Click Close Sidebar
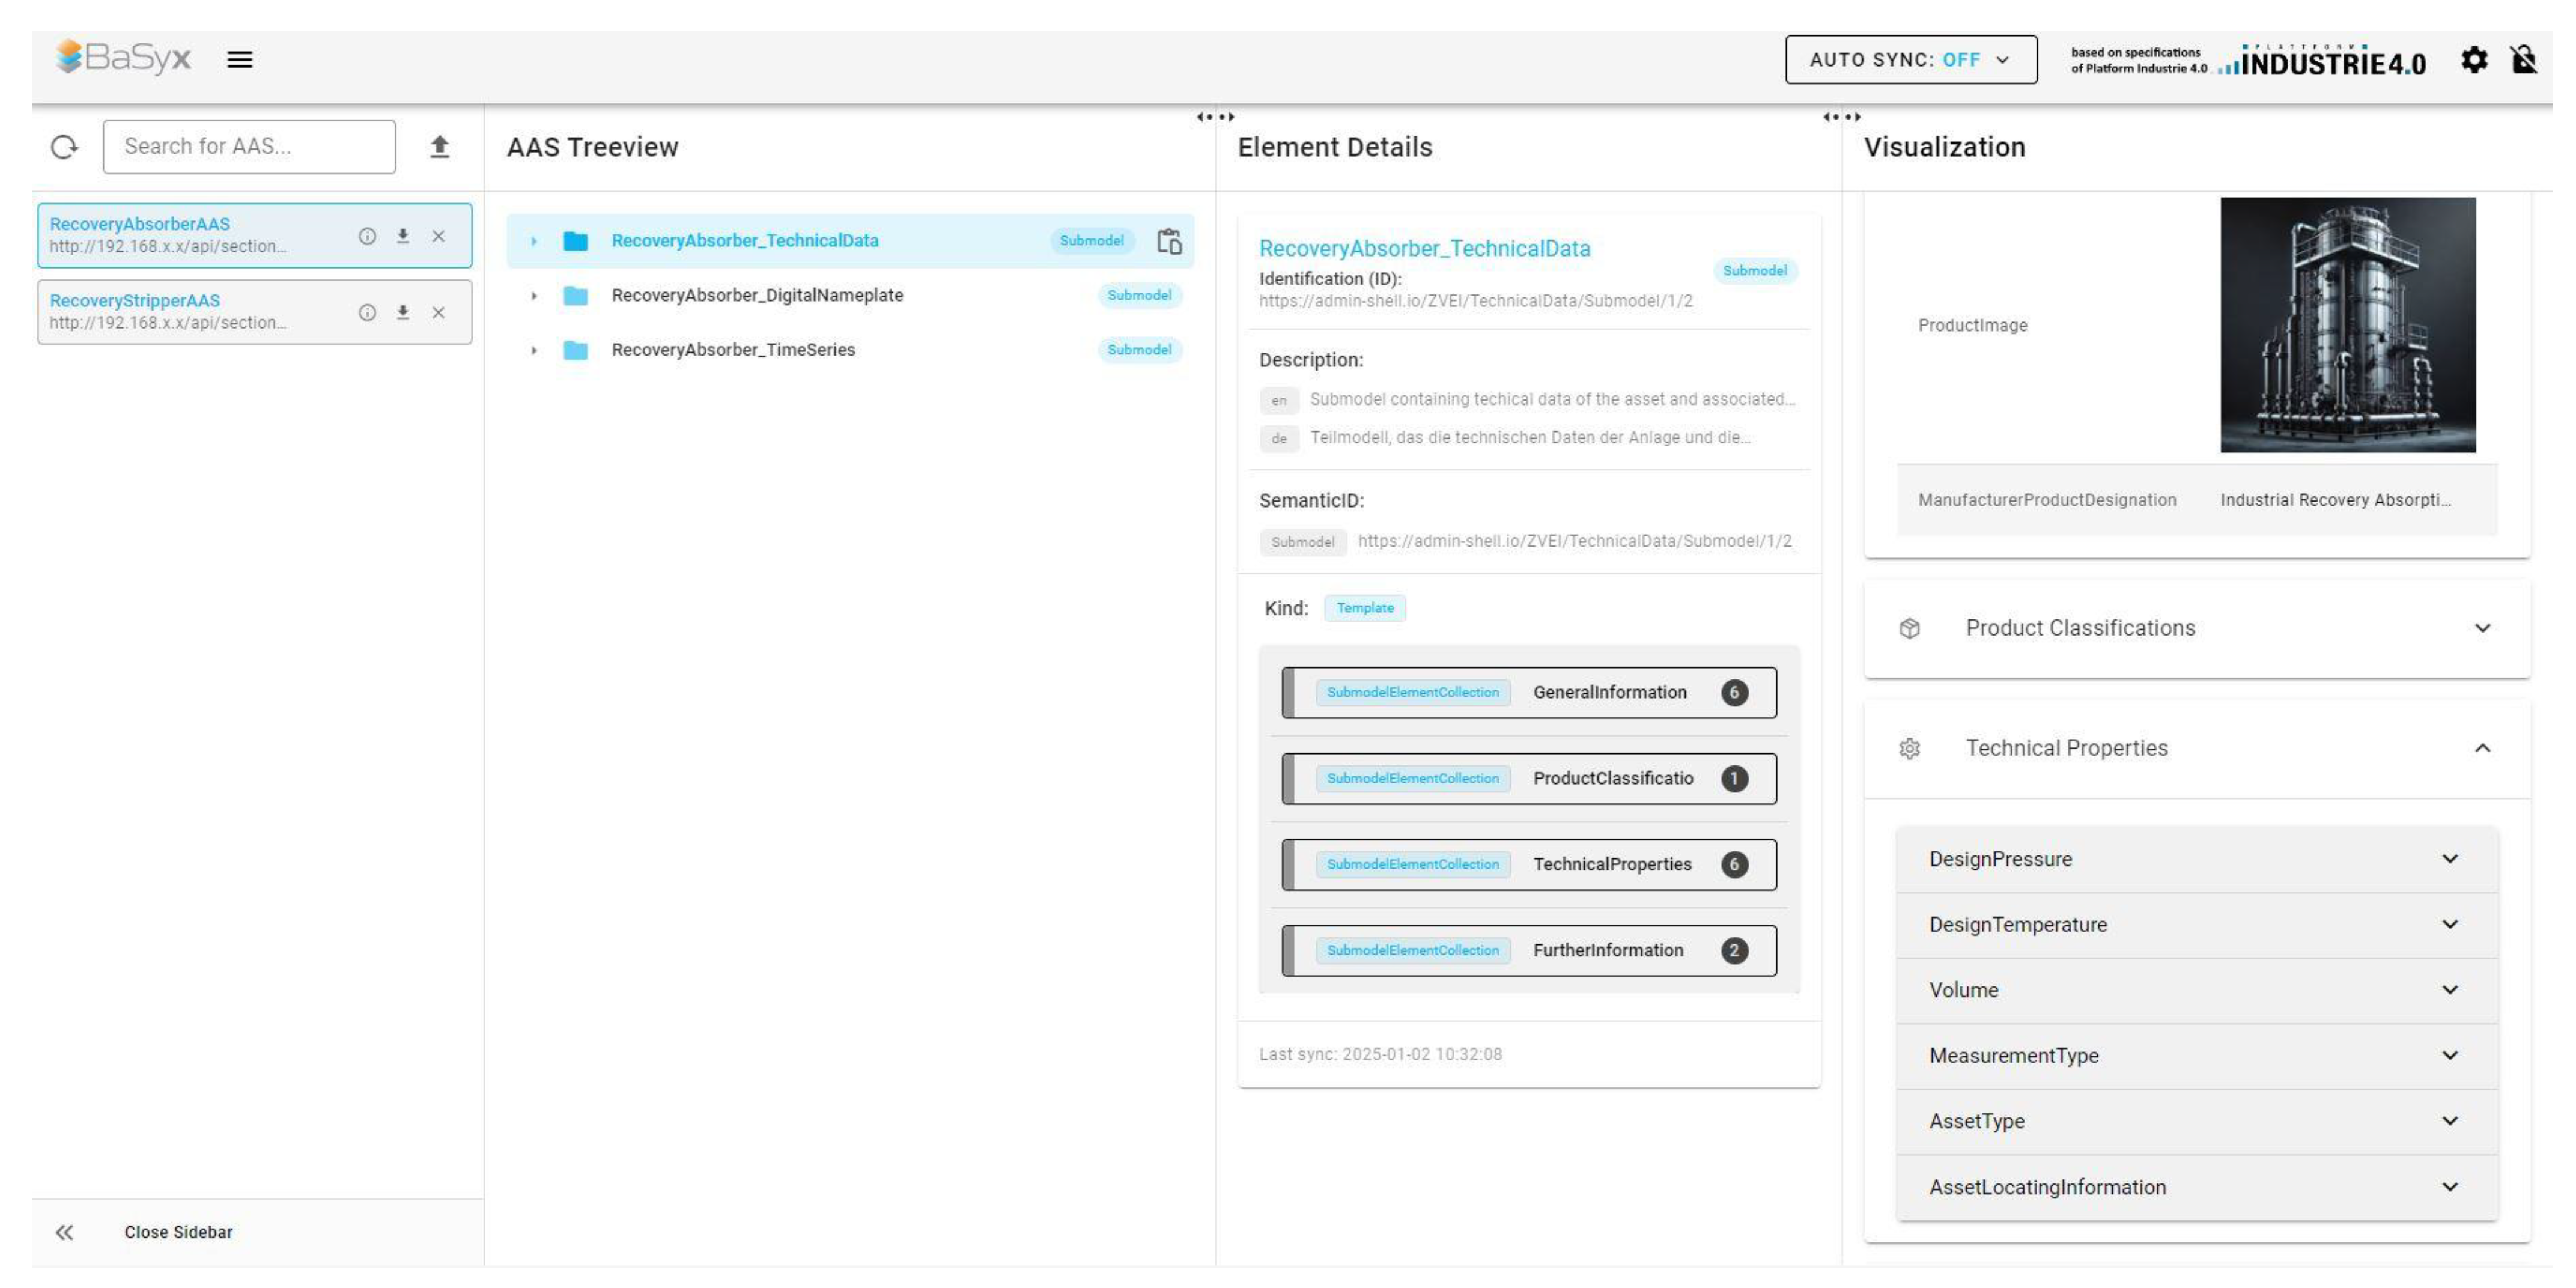The width and height of the screenshot is (2576, 1288). click(x=177, y=1232)
